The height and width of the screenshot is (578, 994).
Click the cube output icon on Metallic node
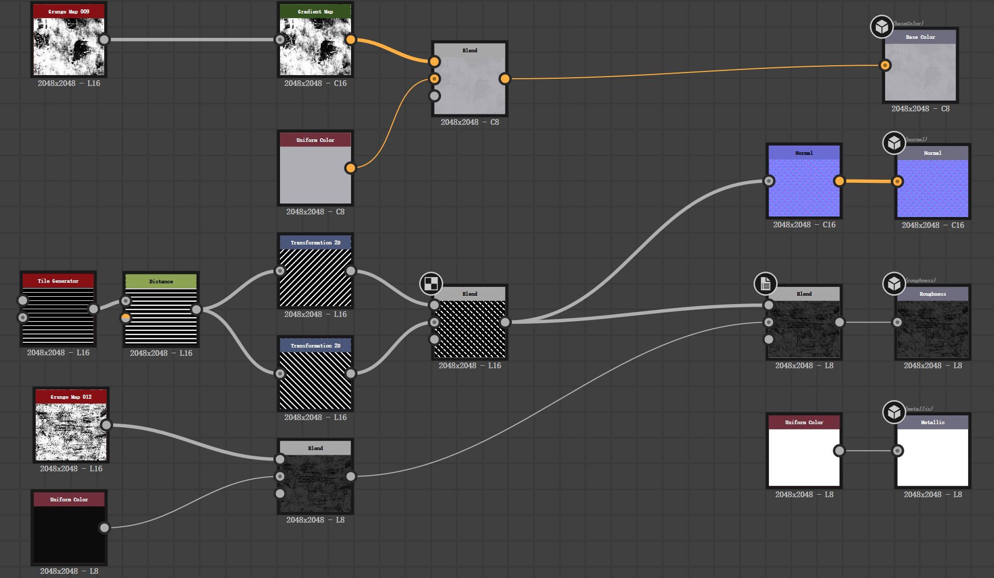[x=894, y=412]
